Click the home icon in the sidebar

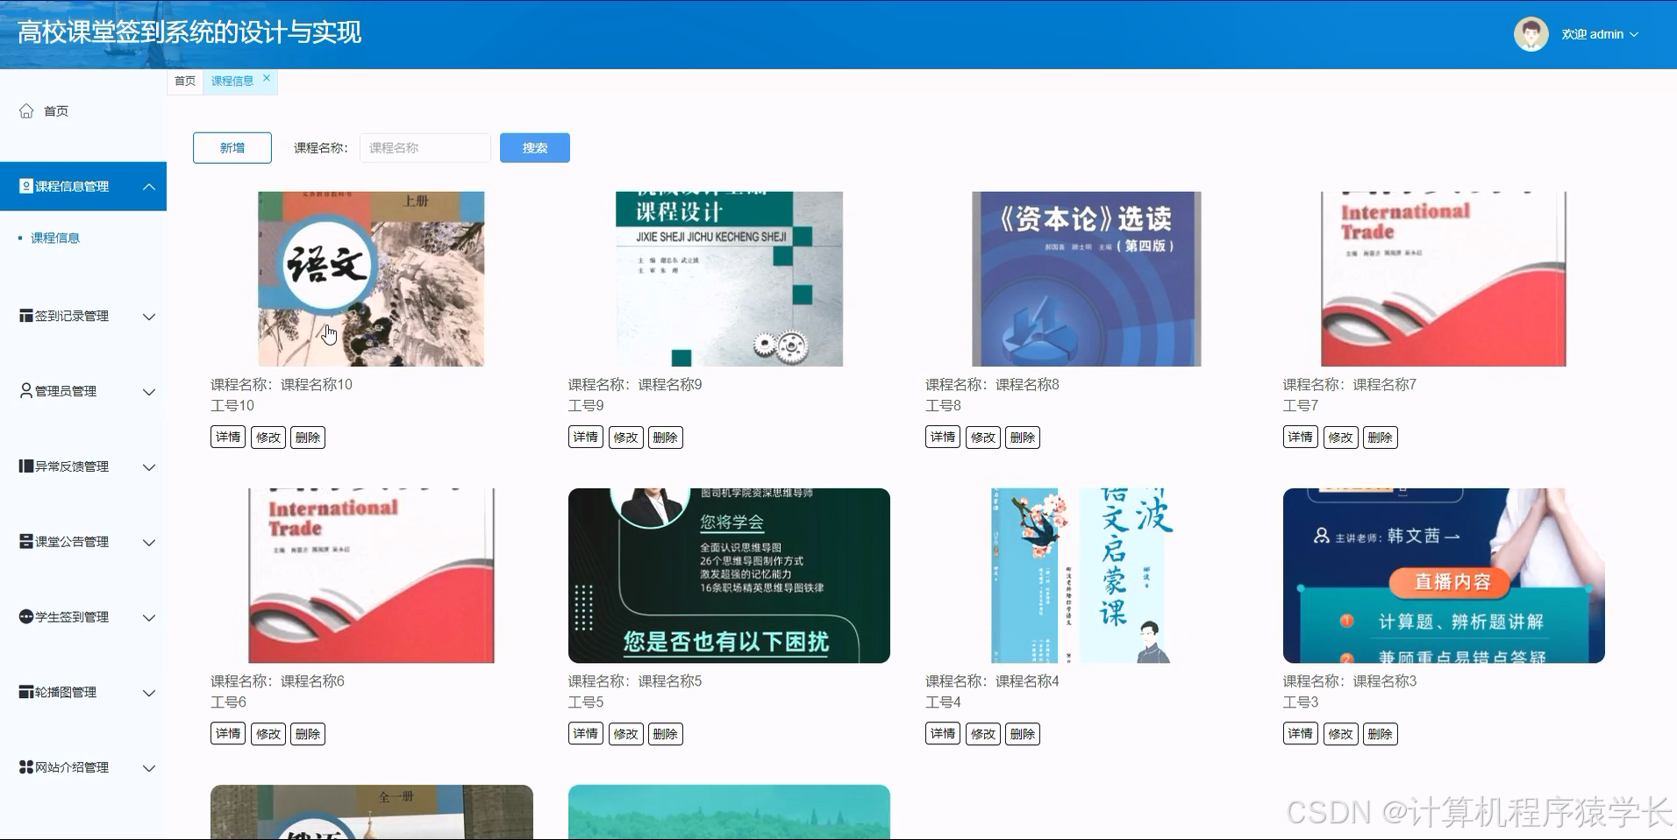click(x=26, y=111)
